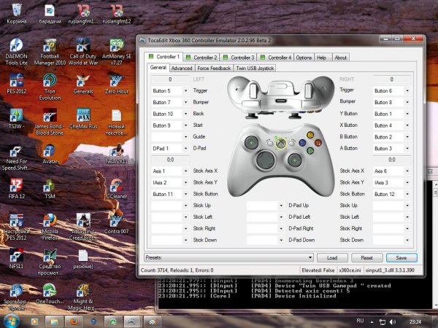Open the Presets combo box
The image size is (438, 328).
[228, 258]
